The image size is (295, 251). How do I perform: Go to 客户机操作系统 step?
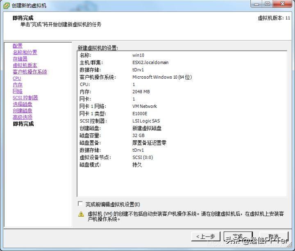click(x=30, y=72)
